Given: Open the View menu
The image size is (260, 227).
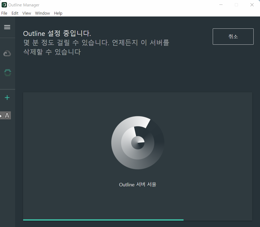Looking at the screenshot, I should click(x=27, y=13).
